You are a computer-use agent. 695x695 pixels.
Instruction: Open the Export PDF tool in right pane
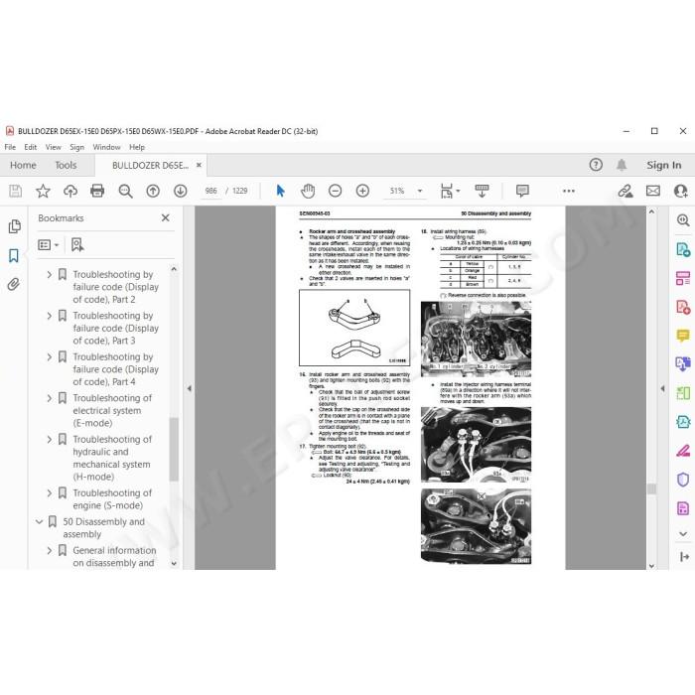point(683,249)
